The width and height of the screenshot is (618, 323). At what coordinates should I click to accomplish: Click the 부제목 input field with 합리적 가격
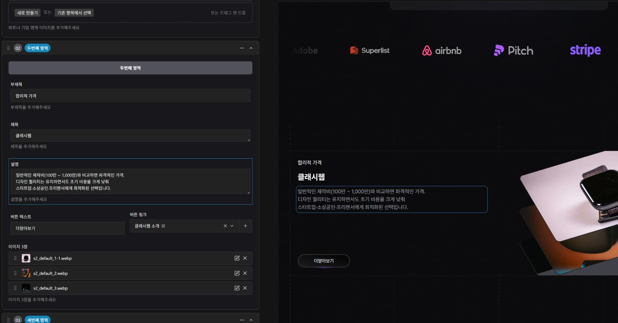point(130,96)
